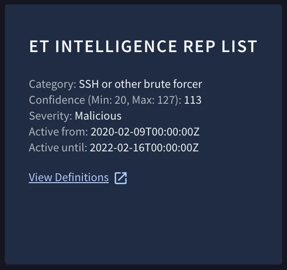
Task: Select the 2020-02-09T00:00:00Z timestamp
Action: [145, 132]
